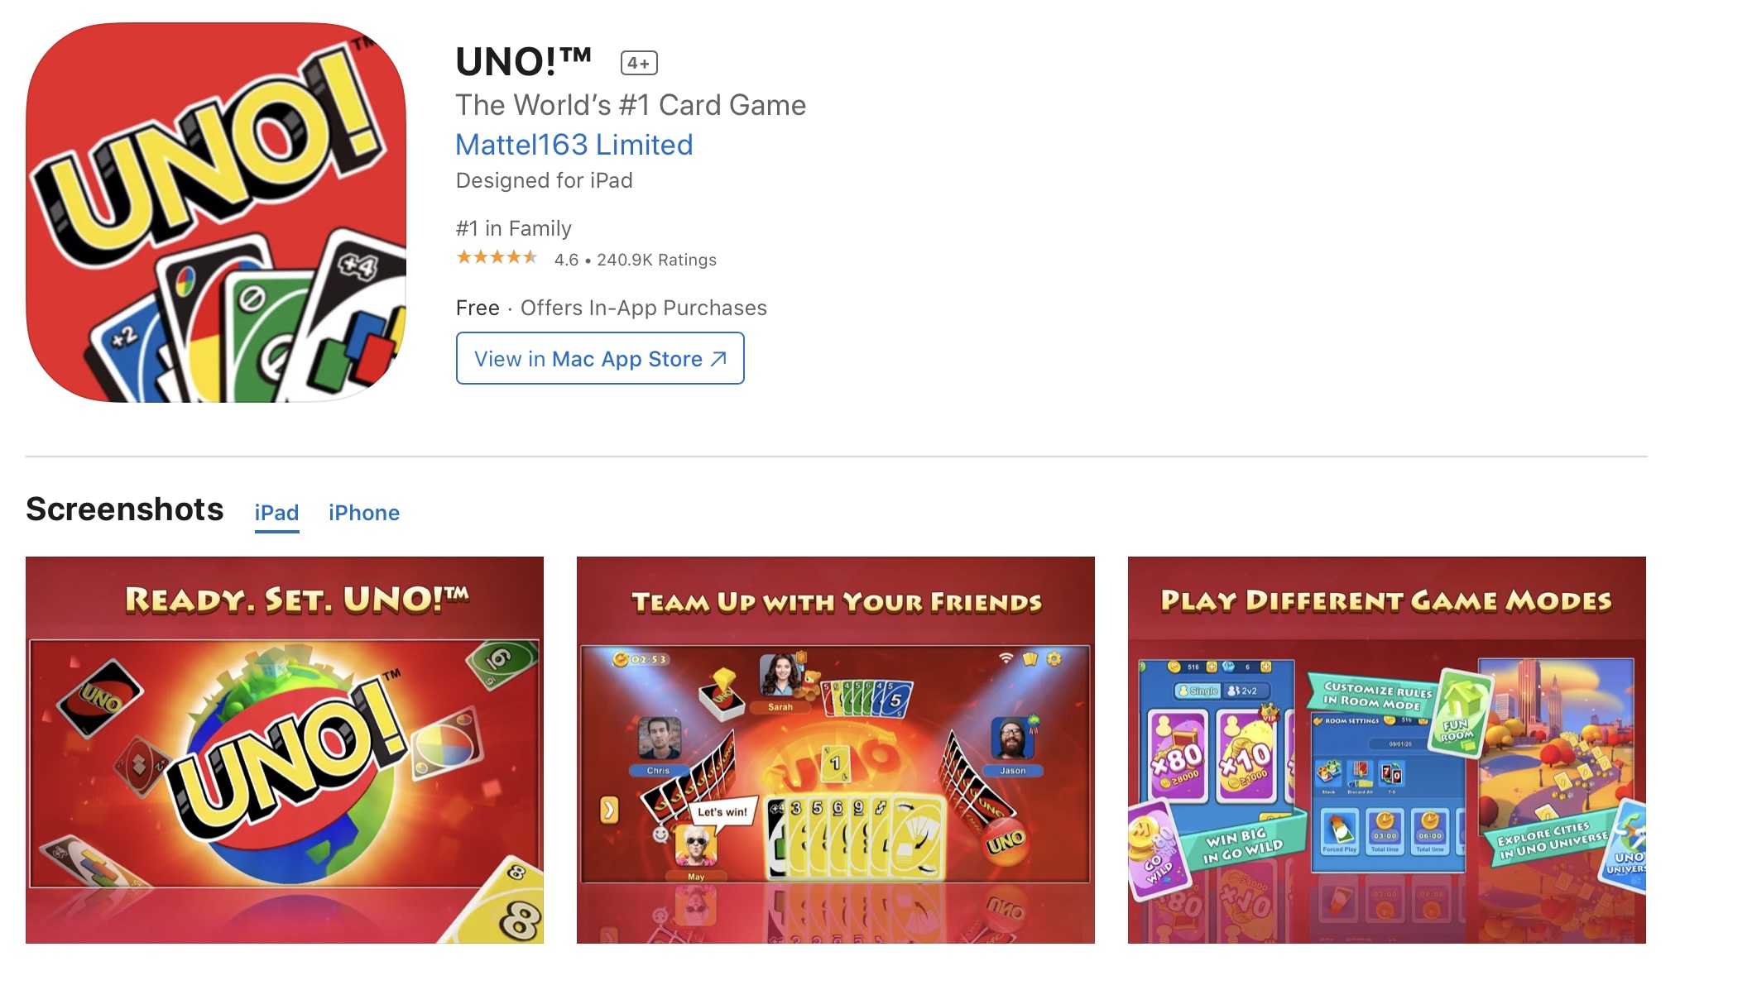Click the yellow chevron arrow in gameplay screenshot
Screen dimensions: 1752x985
click(609, 810)
